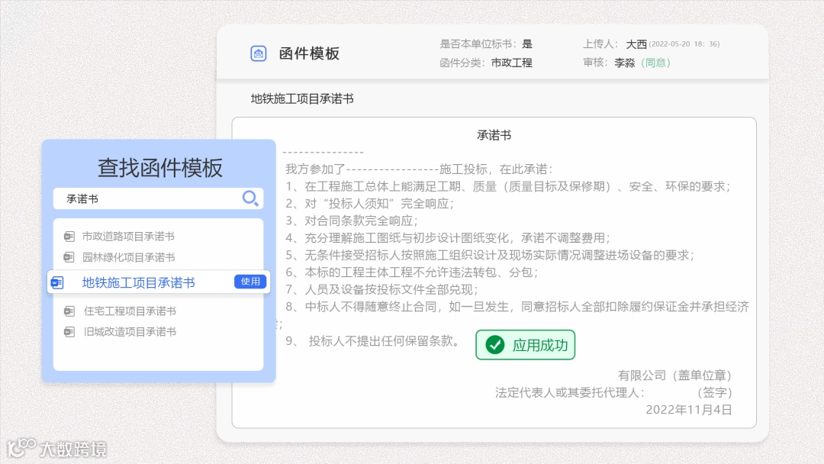Image resolution: width=824 pixels, height=464 pixels.
Task: Click the 是否本单位标书 field label
Action: pyautogui.click(x=478, y=44)
